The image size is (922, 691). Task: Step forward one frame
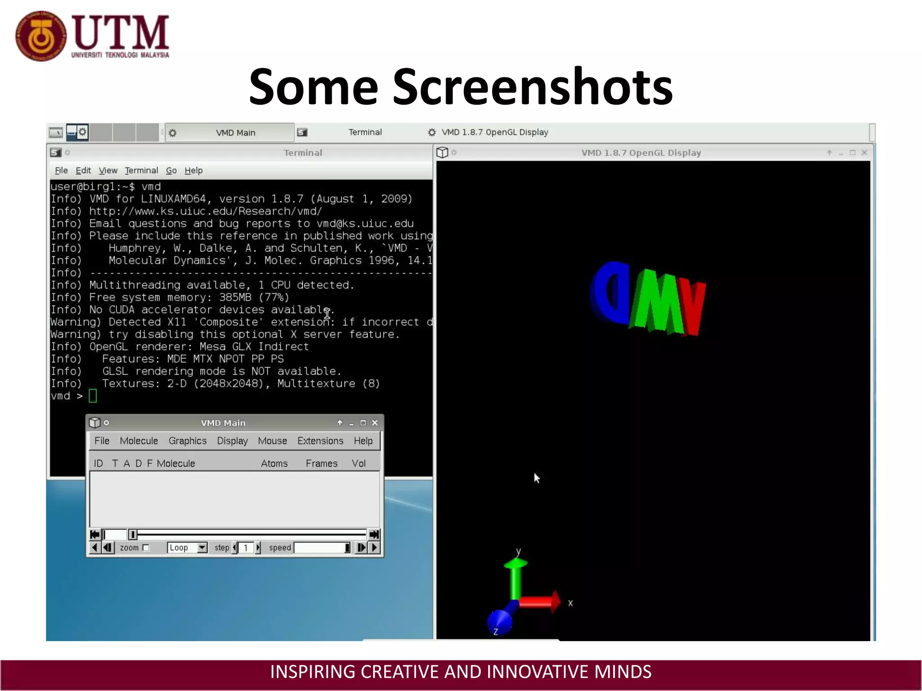click(x=361, y=547)
